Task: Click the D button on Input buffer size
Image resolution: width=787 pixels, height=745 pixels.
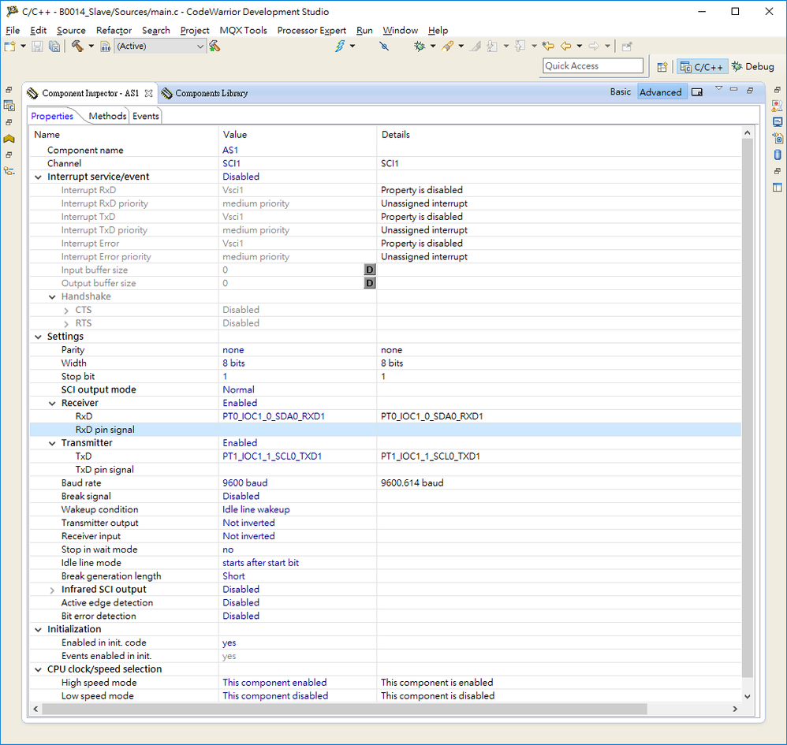Action: 369,270
